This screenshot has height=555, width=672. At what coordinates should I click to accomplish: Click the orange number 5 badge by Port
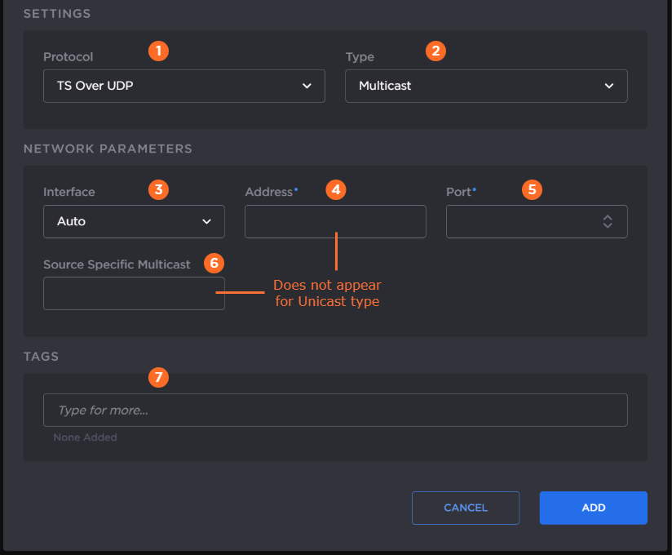(532, 190)
